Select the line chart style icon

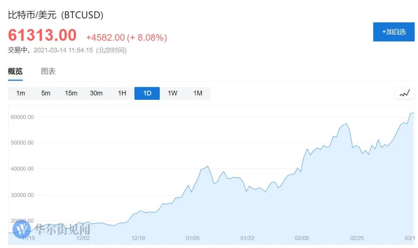click(404, 93)
